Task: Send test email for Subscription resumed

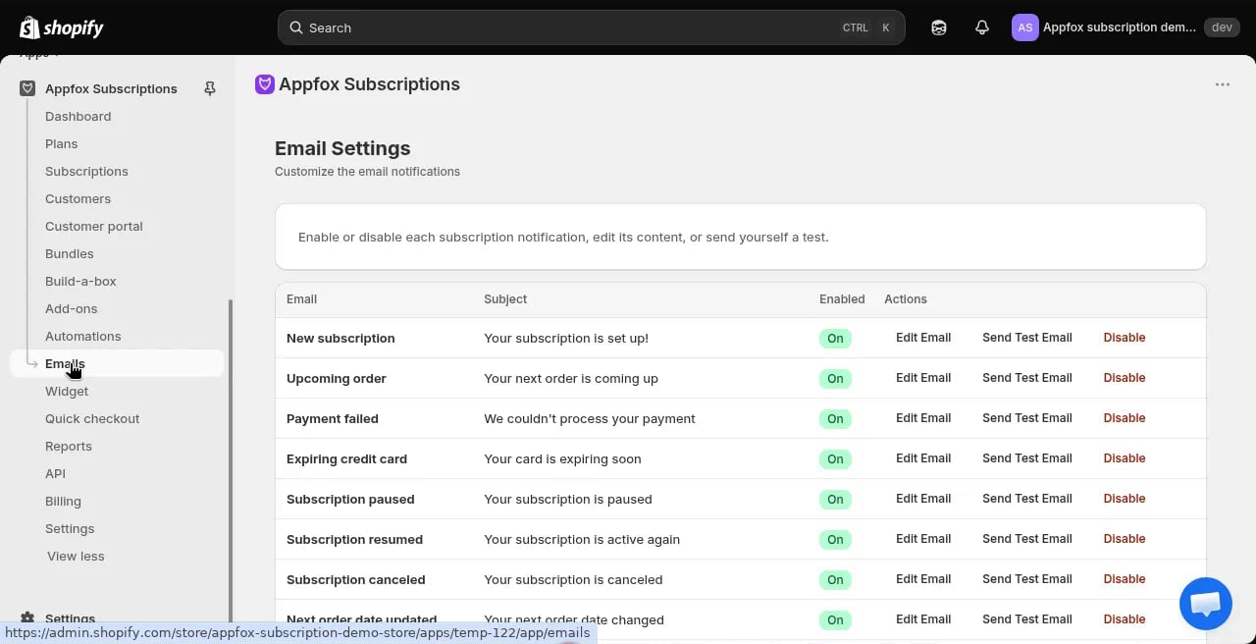Action: pyautogui.click(x=1027, y=539)
